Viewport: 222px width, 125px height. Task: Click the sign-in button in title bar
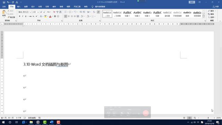[x=192, y=2]
